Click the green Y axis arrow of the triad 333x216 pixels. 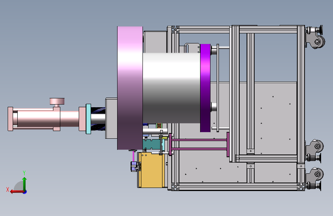pyautogui.click(x=25, y=183)
